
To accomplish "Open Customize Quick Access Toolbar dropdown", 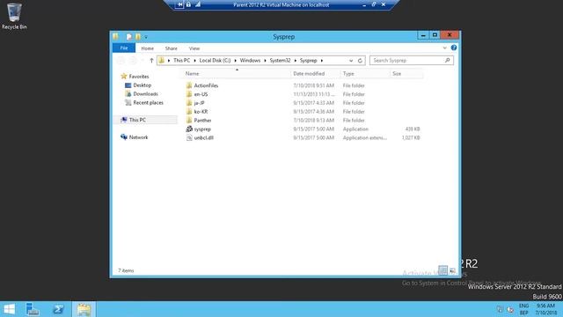I will (146, 37).
